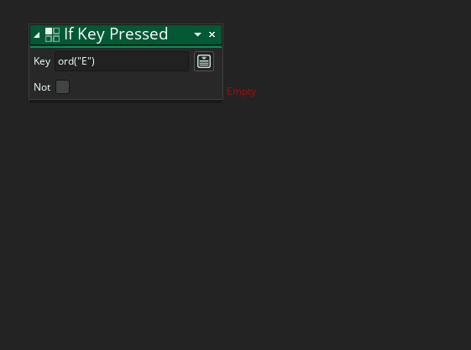Click the dark shadow strip below the action

[126, 102]
